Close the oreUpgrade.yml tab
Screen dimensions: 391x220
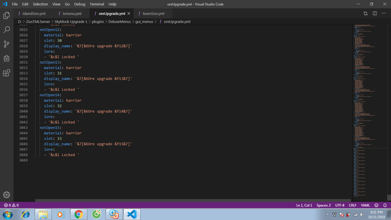(129, 13)
